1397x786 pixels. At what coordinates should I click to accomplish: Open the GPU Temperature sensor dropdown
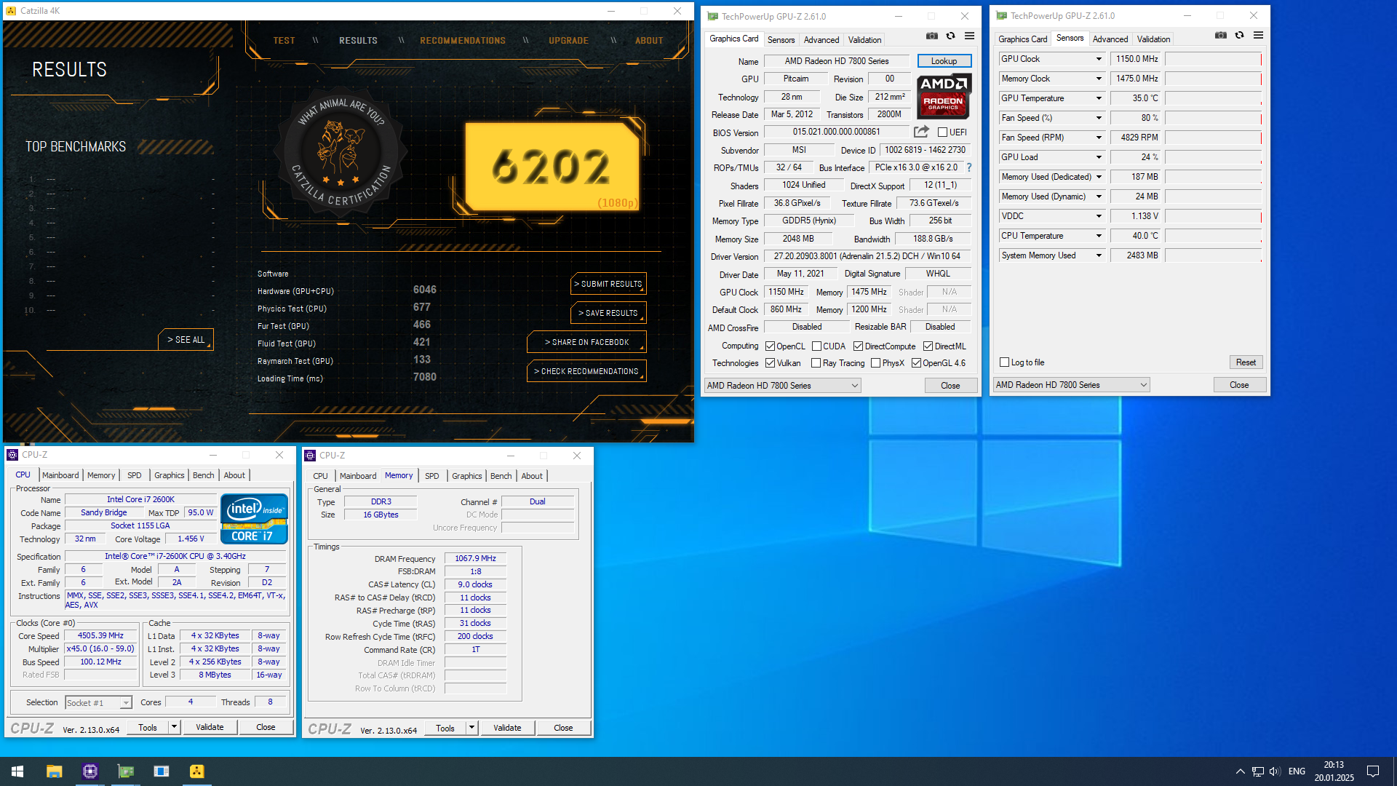click(1099, 98)
